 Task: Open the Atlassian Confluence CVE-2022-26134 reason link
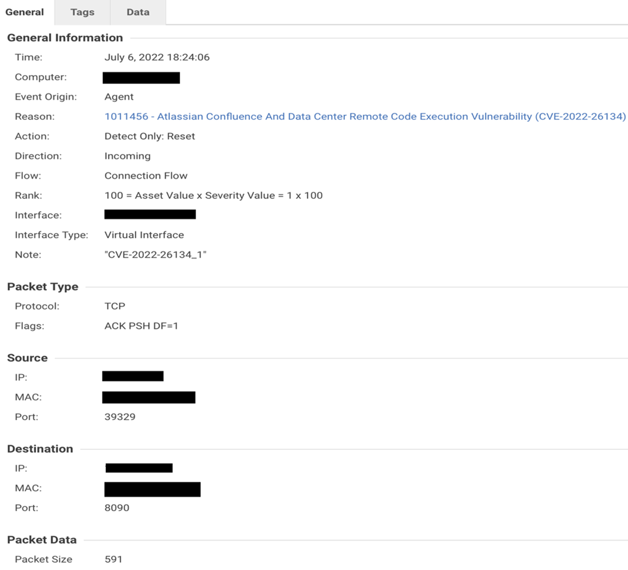coord(365,117)
